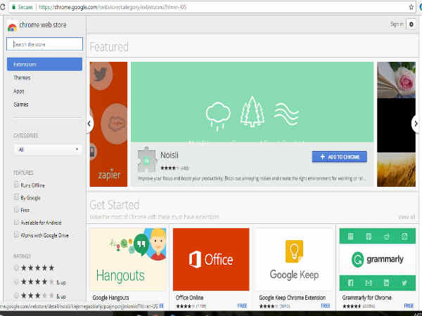Open the Zapier featured banner
The width and height of the screenshot is (422, 316).
[108, 124]
